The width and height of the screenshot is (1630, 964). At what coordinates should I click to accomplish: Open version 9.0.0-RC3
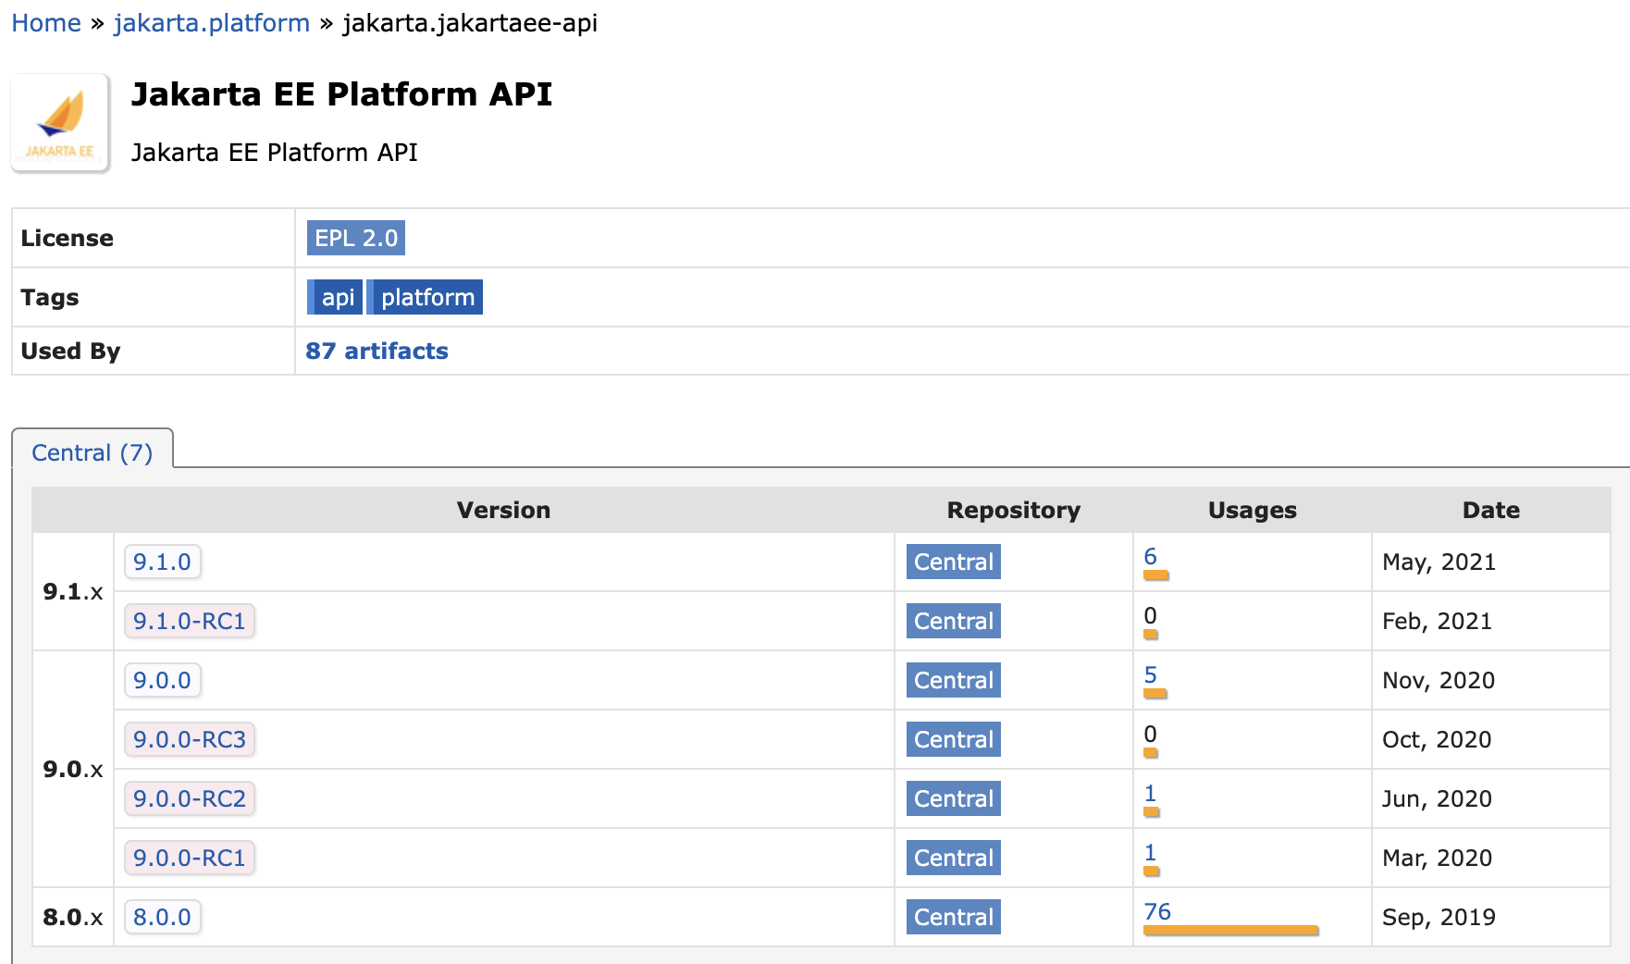(x=190, y=739)
